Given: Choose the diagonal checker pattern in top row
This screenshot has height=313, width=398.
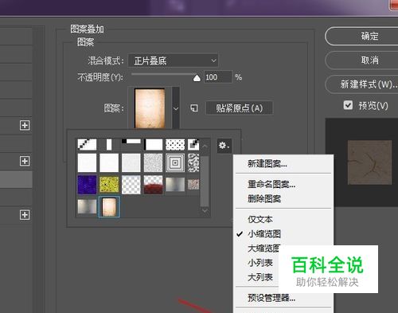Looking at the screenshot, I should [x=87, y=145].
